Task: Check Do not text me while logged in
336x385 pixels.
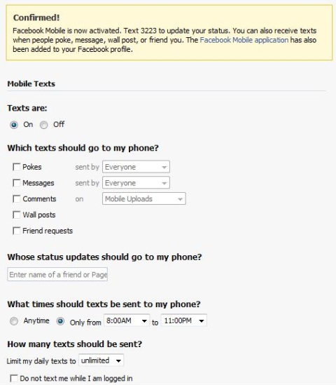Action: pos(14,379)
